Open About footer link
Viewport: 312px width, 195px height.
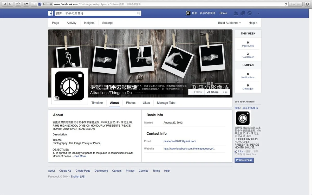[51, 171]
